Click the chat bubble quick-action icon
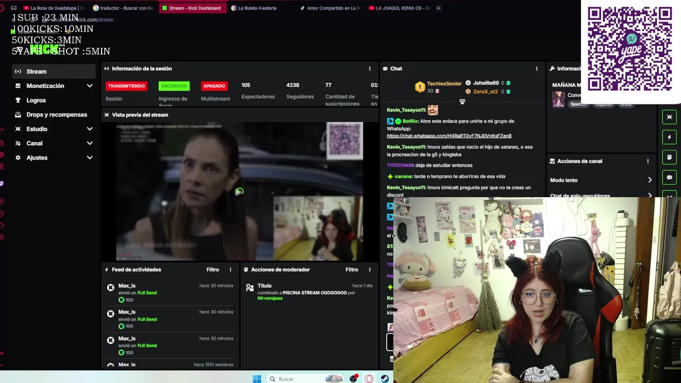Image resolution: width=681 pixels, height=383 pixels. tap(669, 178)
